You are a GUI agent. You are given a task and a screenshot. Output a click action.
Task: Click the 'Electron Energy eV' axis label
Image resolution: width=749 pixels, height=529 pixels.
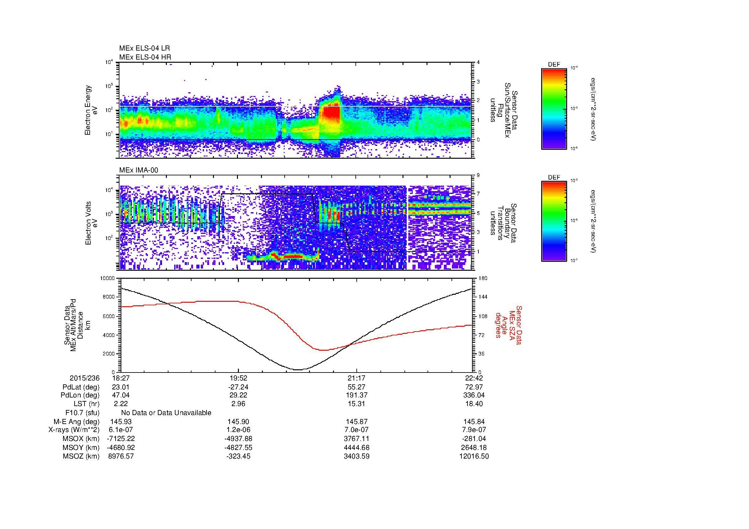pyautogui.click(x=91, y=110)
